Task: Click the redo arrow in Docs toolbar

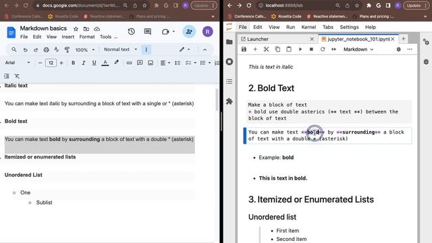Action: 36,50
